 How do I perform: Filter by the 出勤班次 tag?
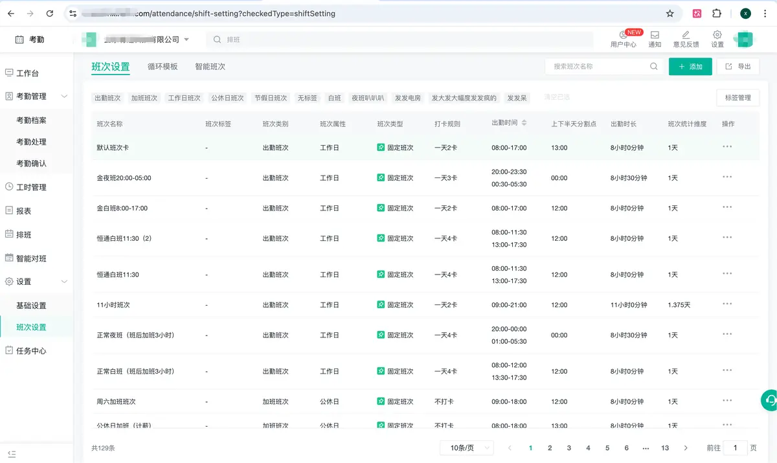point(107,98)
